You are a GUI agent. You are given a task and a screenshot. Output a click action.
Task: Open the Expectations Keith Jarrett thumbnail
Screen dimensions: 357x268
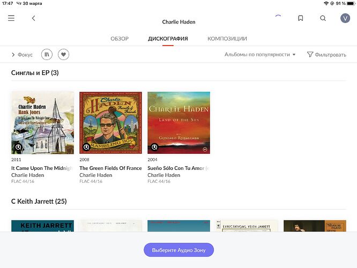coord(247,226)
